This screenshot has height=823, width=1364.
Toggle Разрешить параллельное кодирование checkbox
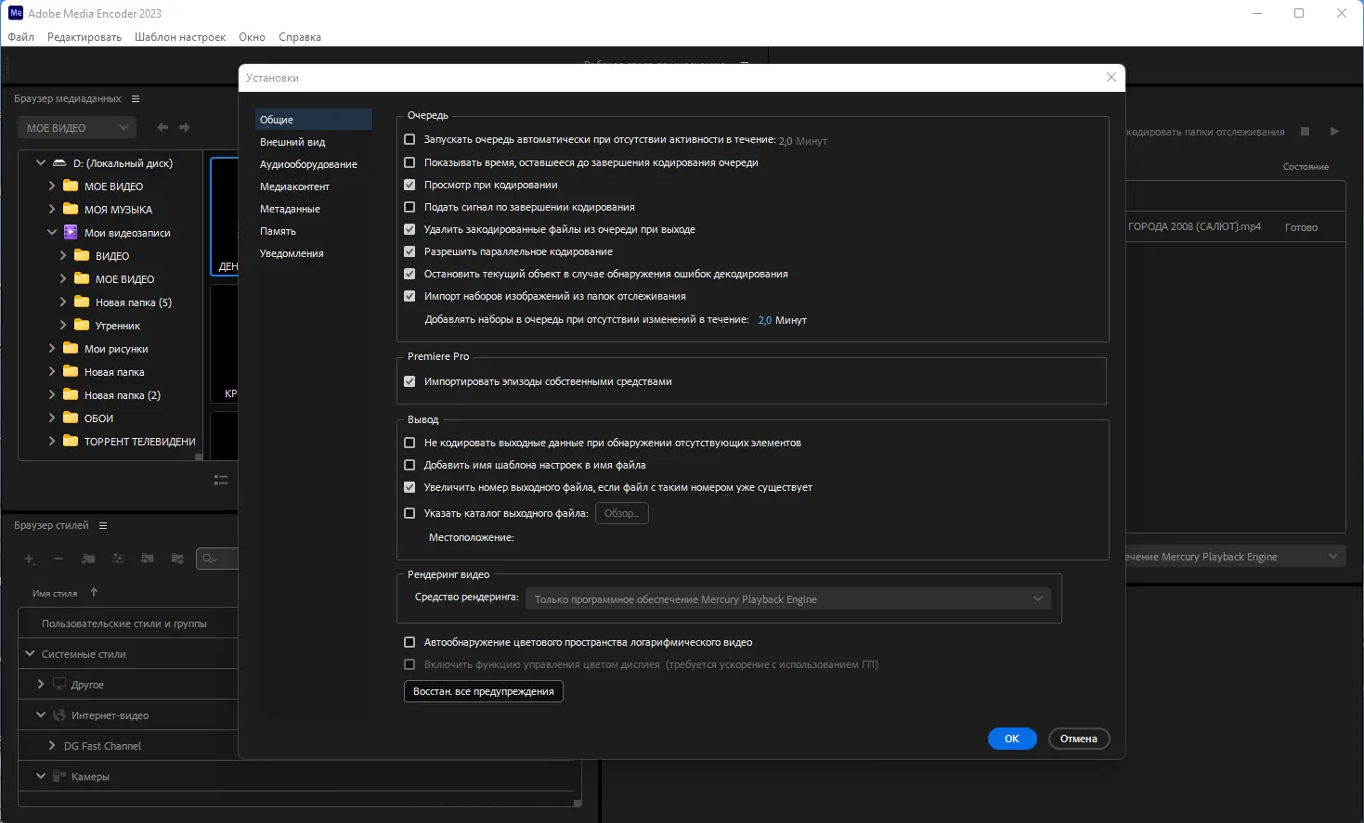click(x=409, y=251)
